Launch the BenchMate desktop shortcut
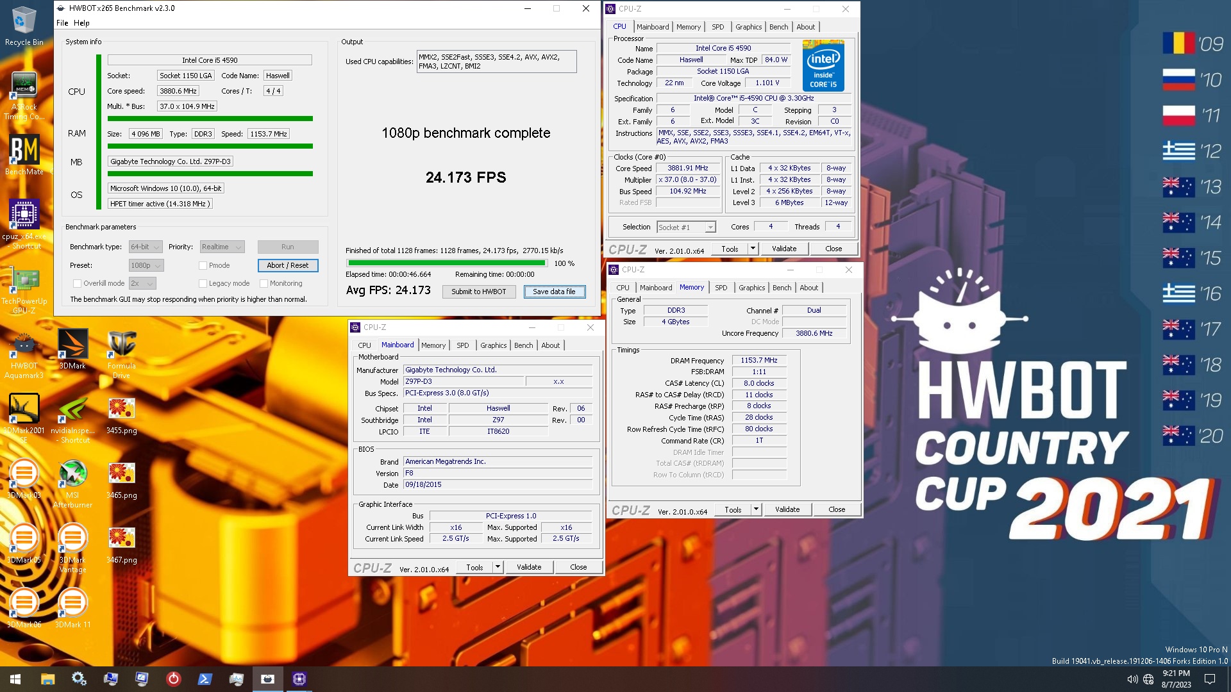The height and width of the screenshot is (692, 1231). (24, 154)
